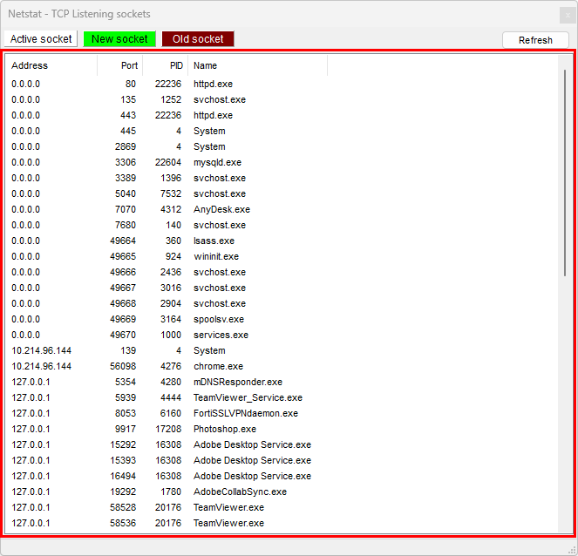
Task: Select the Photoshop.exe entry on port 9917
Action: 224,429
